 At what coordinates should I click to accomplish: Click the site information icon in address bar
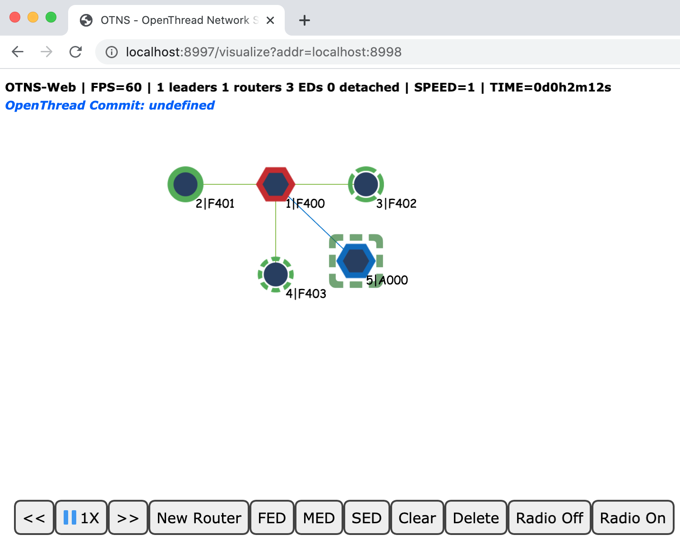(x=111, y=52)
